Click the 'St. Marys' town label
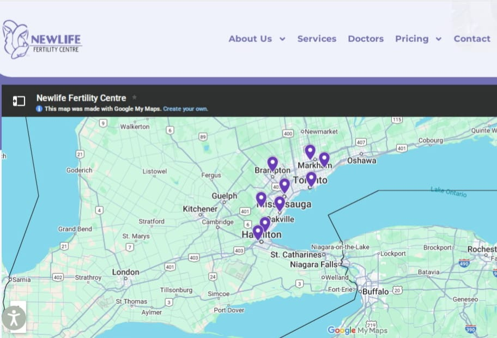The height and width of the screenshot is (338, 497). coord(136,236)
